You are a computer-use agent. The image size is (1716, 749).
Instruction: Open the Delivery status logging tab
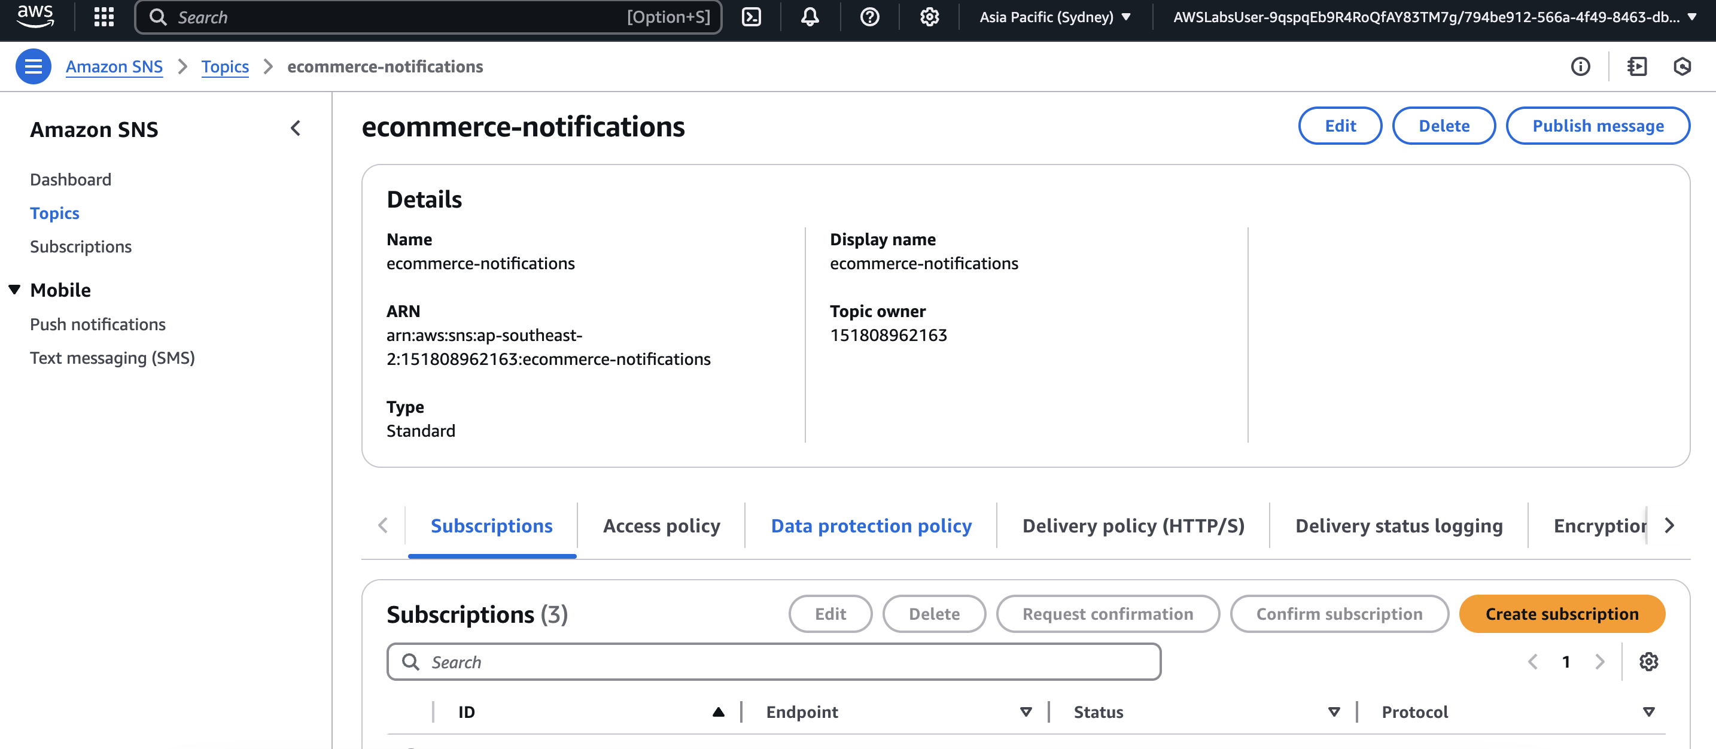(x=1398, y=526)
